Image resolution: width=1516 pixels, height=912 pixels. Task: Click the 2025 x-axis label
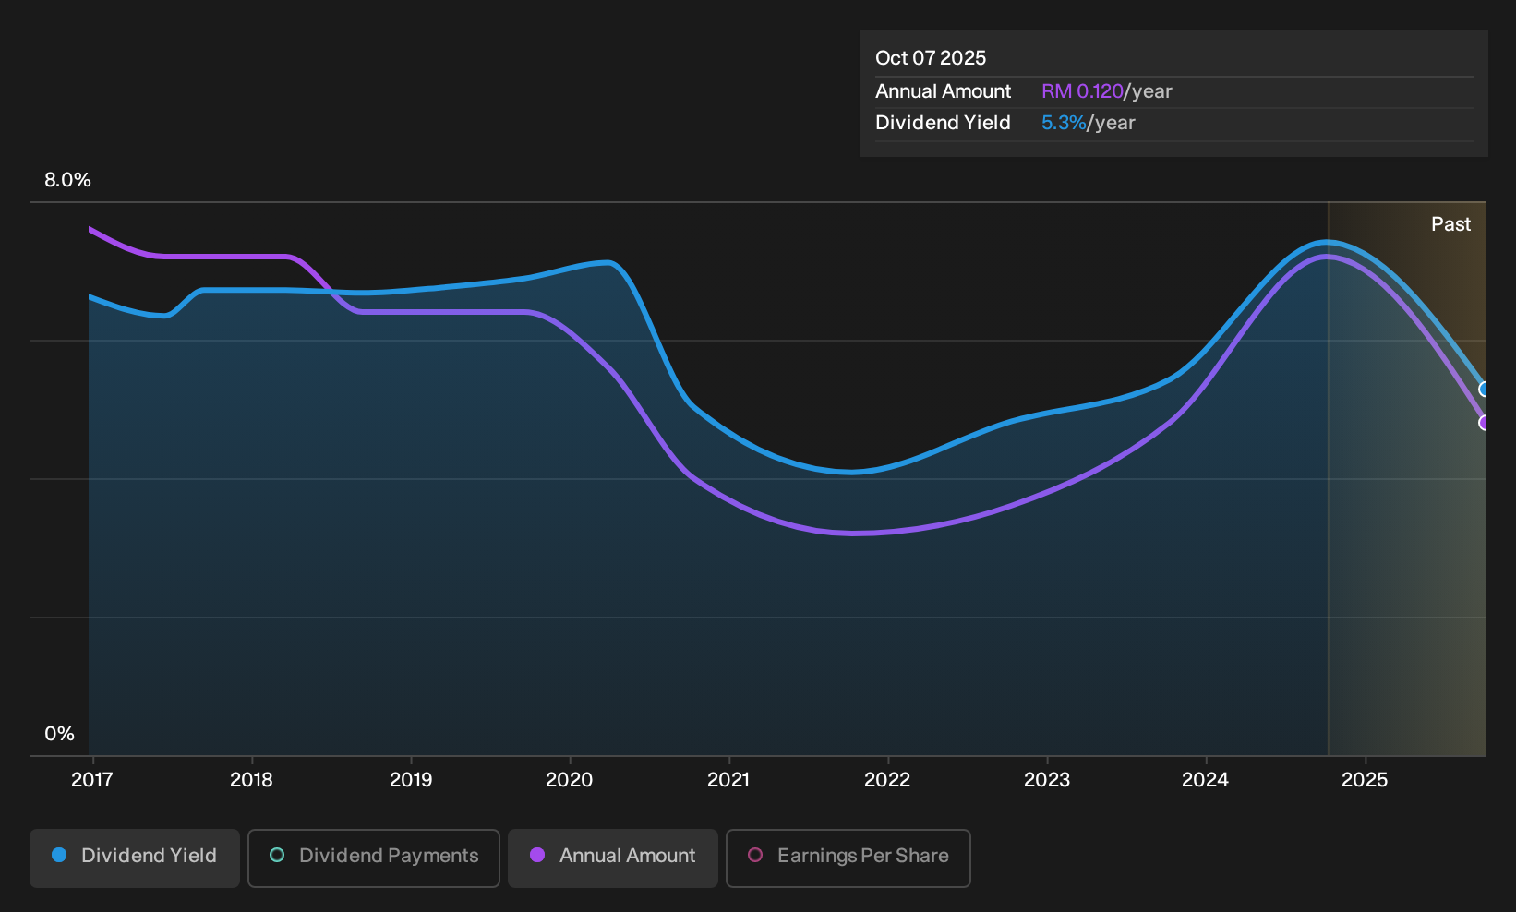1365,780
